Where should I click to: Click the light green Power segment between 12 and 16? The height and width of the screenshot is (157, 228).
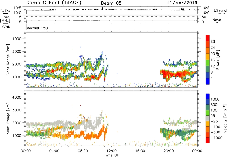tap(208, 63)
